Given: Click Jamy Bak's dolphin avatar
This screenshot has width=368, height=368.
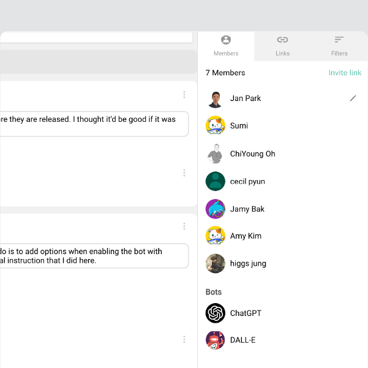Looking at the screenshot, I should [x=216, y=209].
